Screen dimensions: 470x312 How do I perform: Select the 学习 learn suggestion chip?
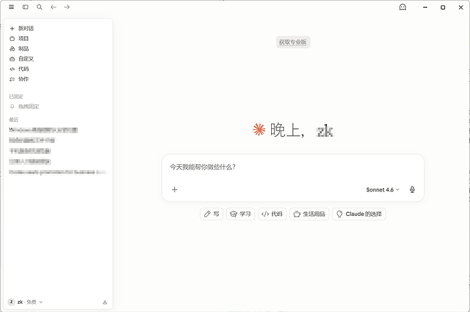pyautogui.click(x=240, y=214)
